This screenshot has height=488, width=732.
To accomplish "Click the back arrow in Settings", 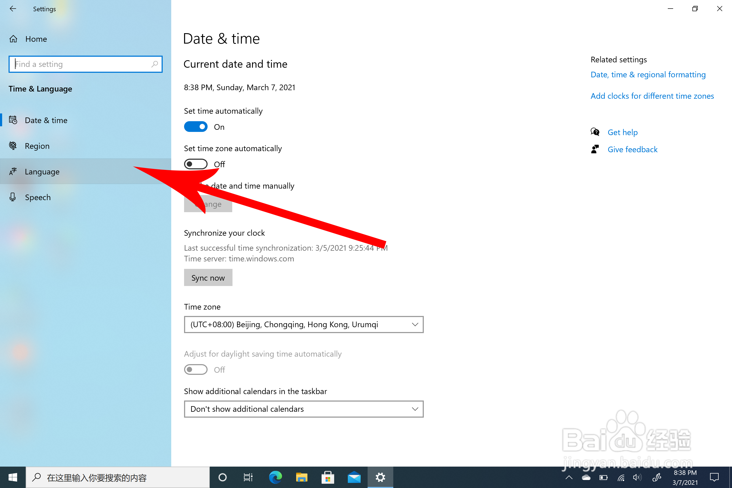I will (x=13, y=9).
